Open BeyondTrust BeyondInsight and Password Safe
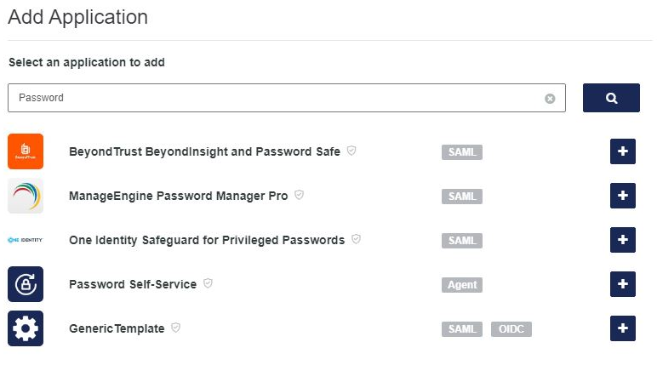657x365 pixels. [x=204, y=151]
